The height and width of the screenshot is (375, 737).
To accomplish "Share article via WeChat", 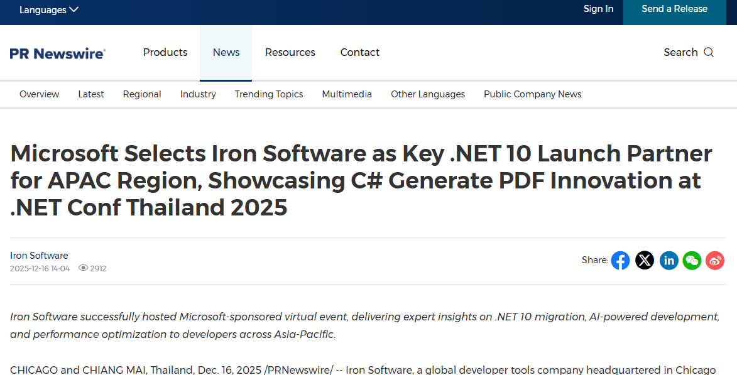I will coord(692,260).
